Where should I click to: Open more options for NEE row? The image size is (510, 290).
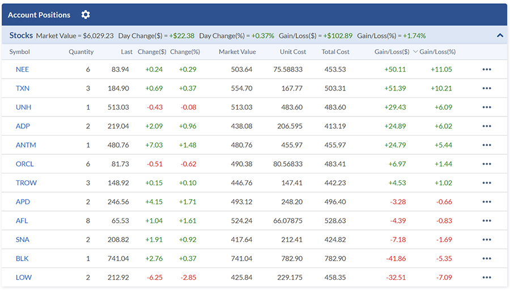coord(487,70)
